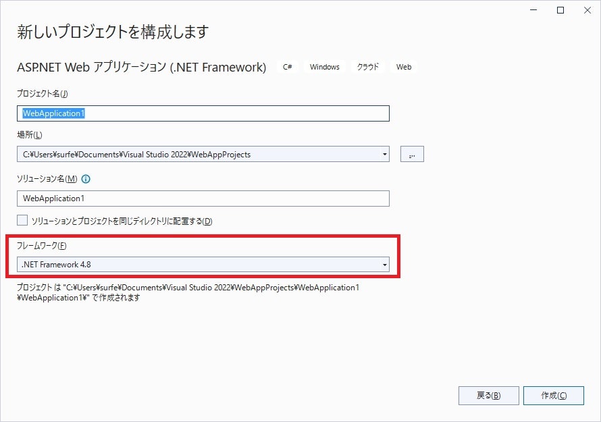This screenshot has width=601, height=422.
Task: Click the solution name input field
Action: (203, 199)
